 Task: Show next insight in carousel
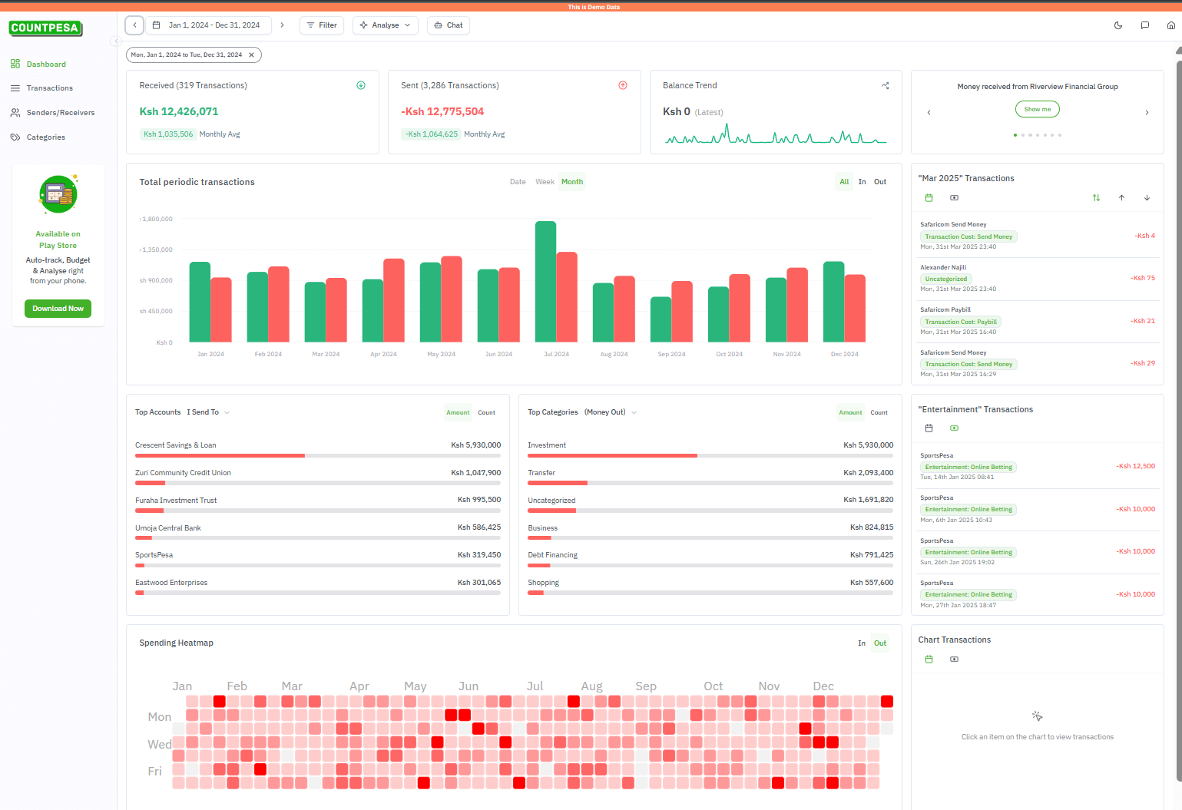click(x=1147, y=113)
